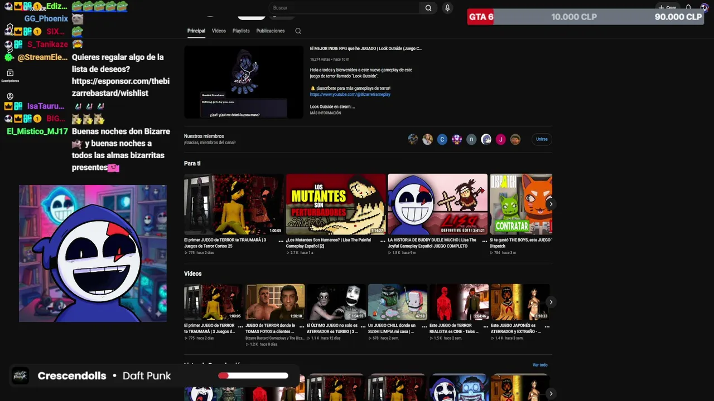Open title "Un JUEGO CHILL donde un SUSHI"
The height and width of the screenshot is (401, 714).
pyautogui.click(x=392, y=329)
